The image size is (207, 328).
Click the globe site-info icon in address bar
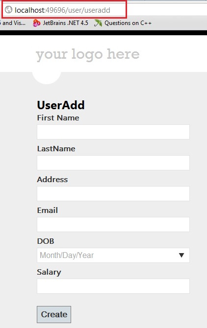click(x=9, y=10)
